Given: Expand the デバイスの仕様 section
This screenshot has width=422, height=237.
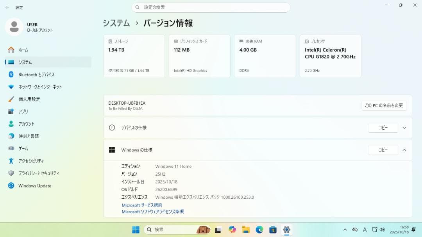Looking at the screenshot, I should 404,128.
